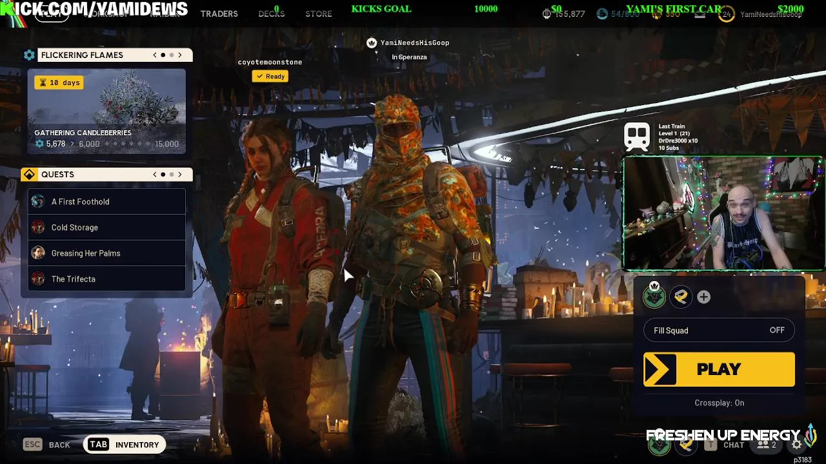Open the Cold Storage quest
The width and height of the screenshot is (826, 464).
point(106,227)
